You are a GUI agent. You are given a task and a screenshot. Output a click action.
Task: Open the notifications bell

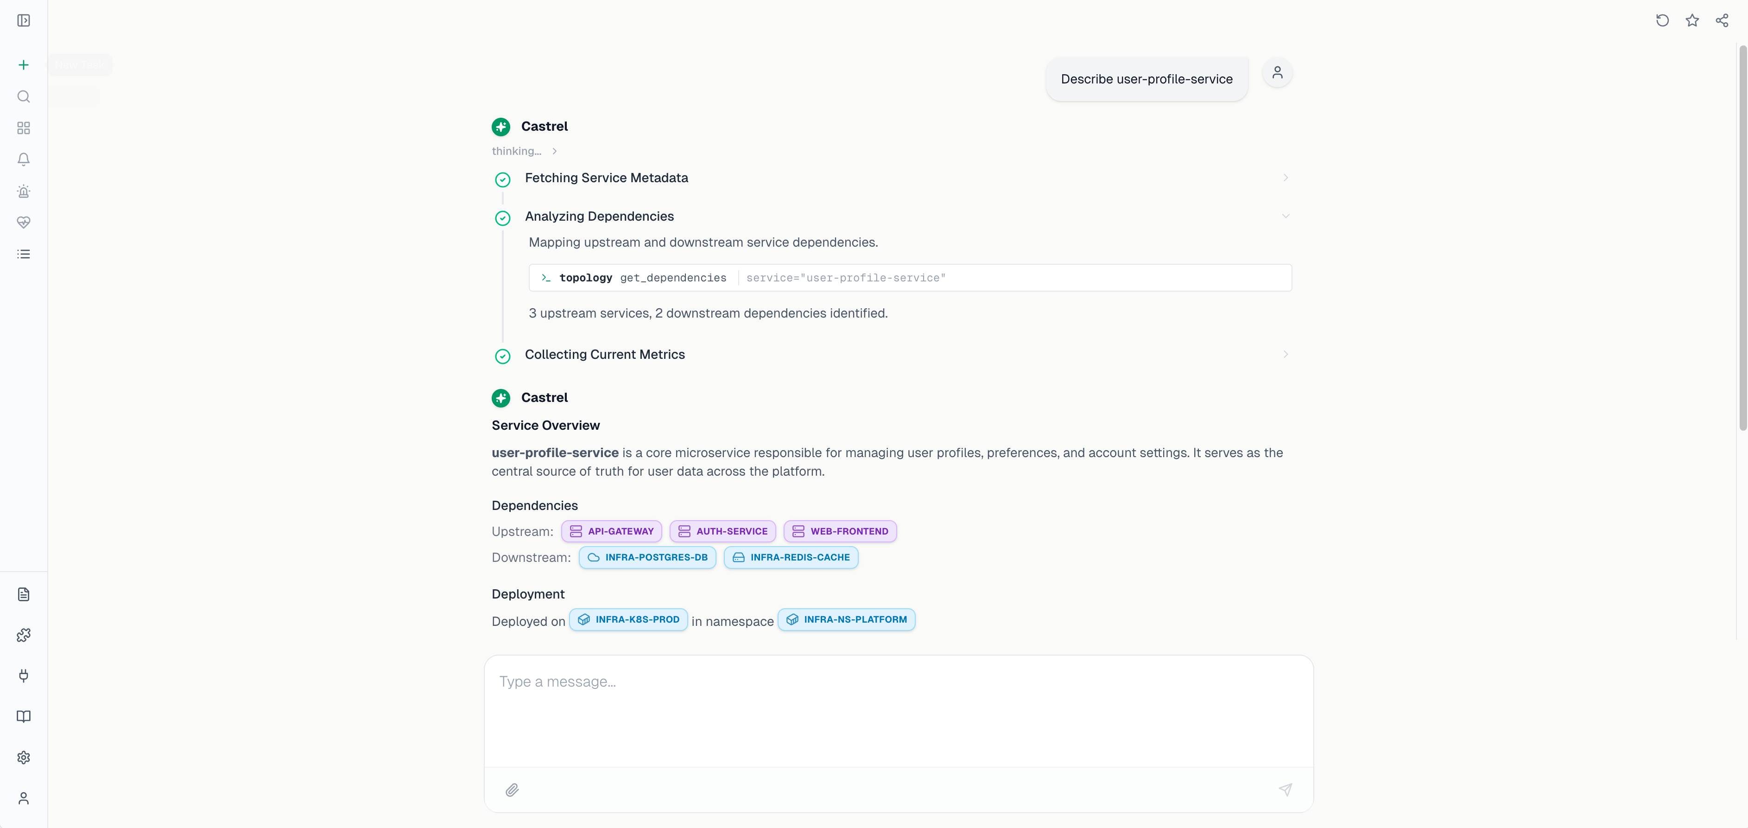click(x=24, y=159)
